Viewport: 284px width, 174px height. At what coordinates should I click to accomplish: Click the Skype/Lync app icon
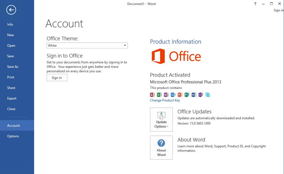(208, 95)
